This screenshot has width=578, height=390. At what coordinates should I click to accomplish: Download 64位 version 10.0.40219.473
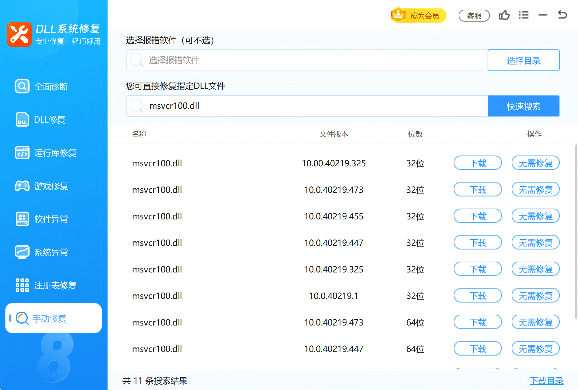478,322
